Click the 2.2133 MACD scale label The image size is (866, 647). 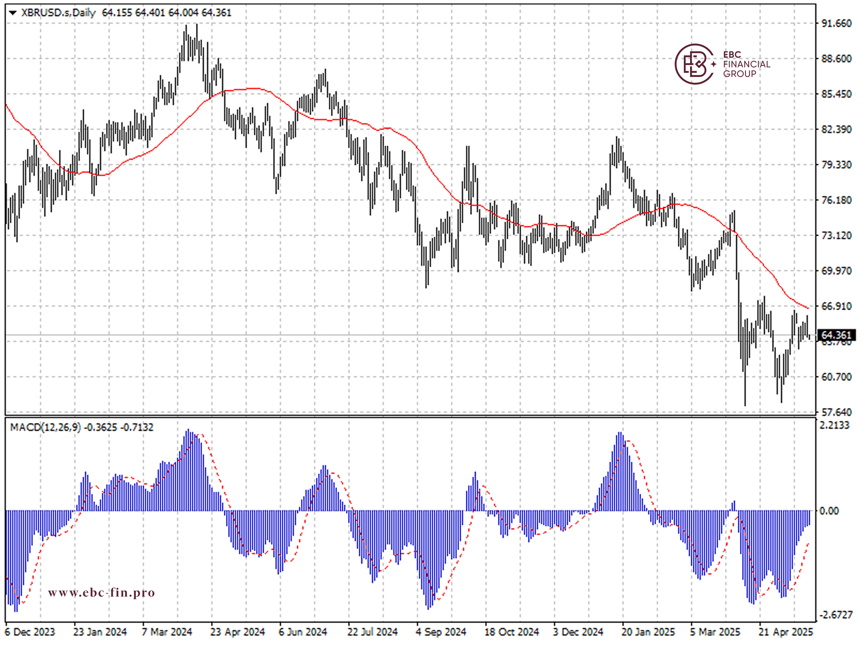coord(834,425)
